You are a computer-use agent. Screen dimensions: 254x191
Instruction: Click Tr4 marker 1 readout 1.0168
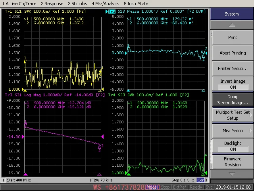click(x=180, y=103)
